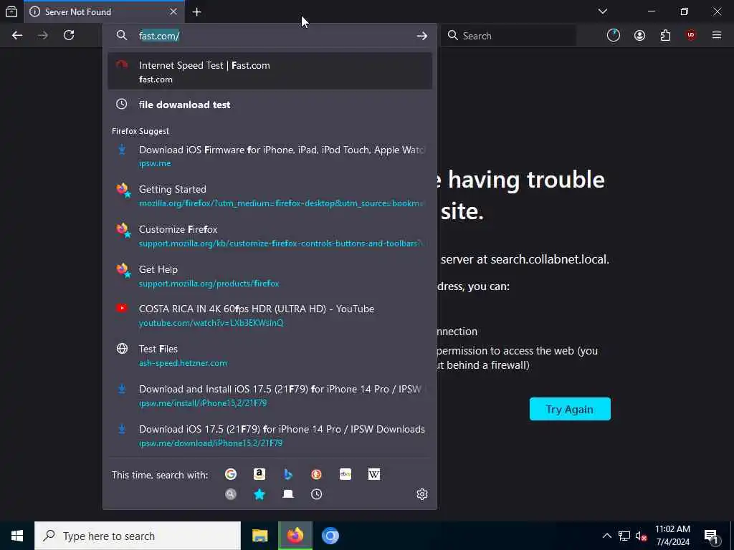Pick Download iOS 17.5 IPSW Downloads suggestion

pyautogui.click(x=270, y=435)
